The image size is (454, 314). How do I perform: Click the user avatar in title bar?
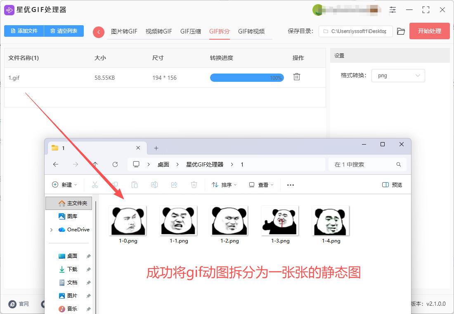click(x=317, y=10)
